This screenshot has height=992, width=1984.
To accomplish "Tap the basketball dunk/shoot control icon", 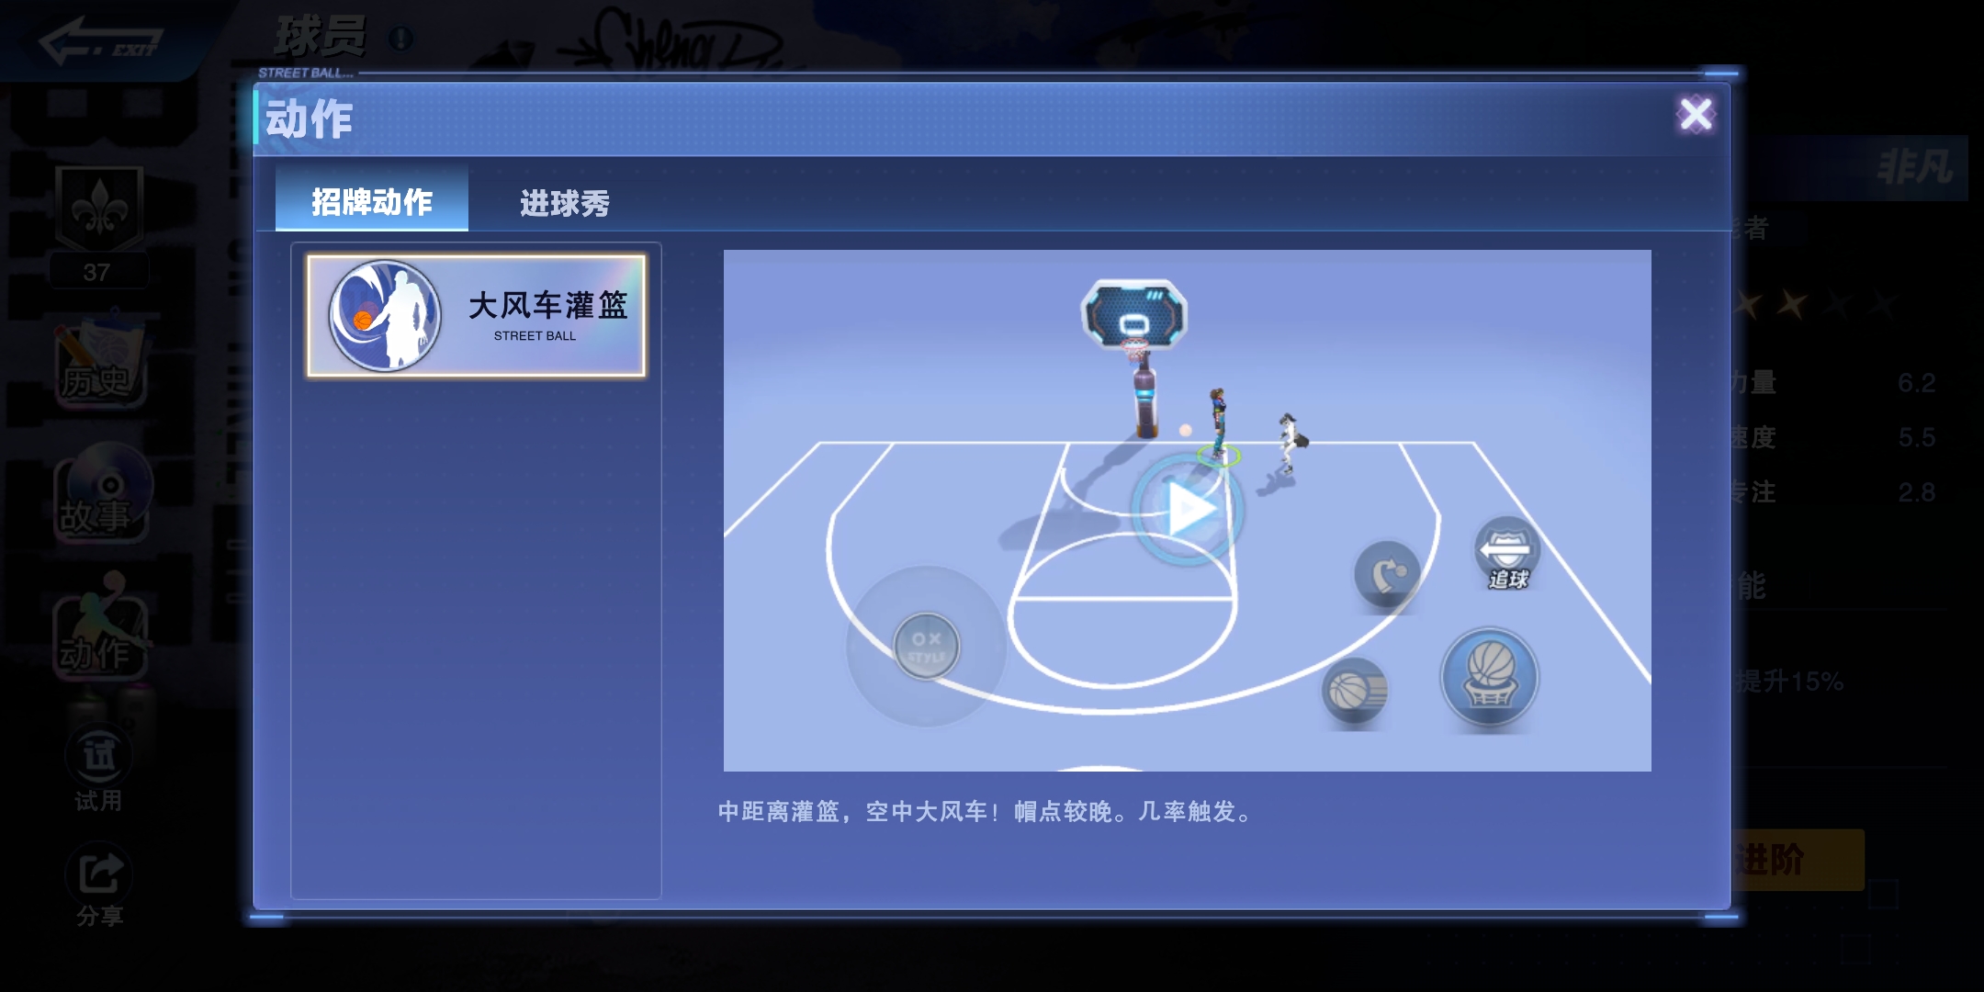I will 1488,677.
